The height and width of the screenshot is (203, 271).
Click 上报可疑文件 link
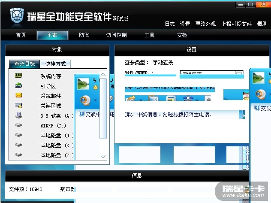[x=236, y=24]
